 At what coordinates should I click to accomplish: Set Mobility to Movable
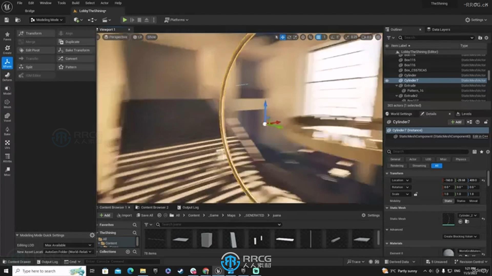click(473, 201)
